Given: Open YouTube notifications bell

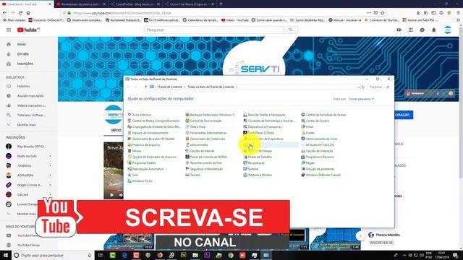Looking at the screenshot, I should click(434, 30).
